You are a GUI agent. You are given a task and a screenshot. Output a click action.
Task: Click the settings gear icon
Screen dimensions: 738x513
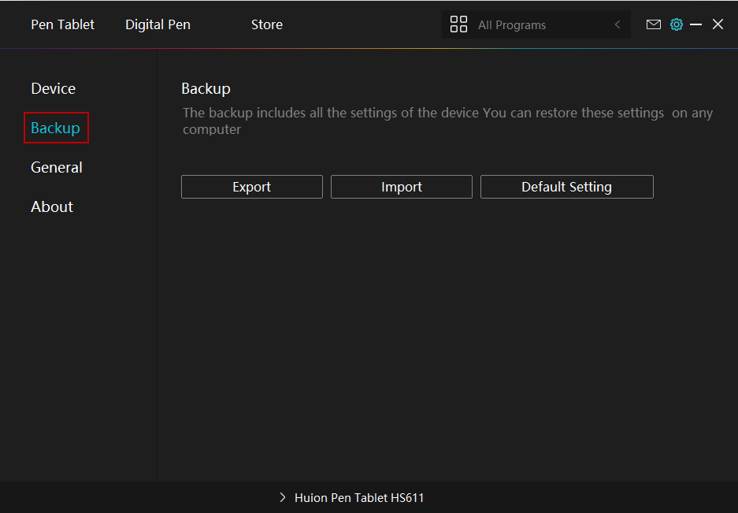click(x=676, y=24)
